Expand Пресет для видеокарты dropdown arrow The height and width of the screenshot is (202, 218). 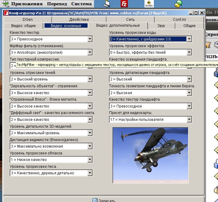point(189,119)
